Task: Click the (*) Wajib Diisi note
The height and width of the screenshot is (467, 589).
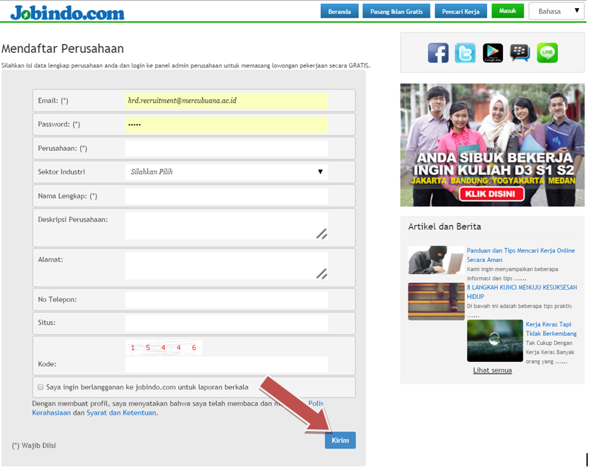Action: pyautogui.click(x=34, y=446)
